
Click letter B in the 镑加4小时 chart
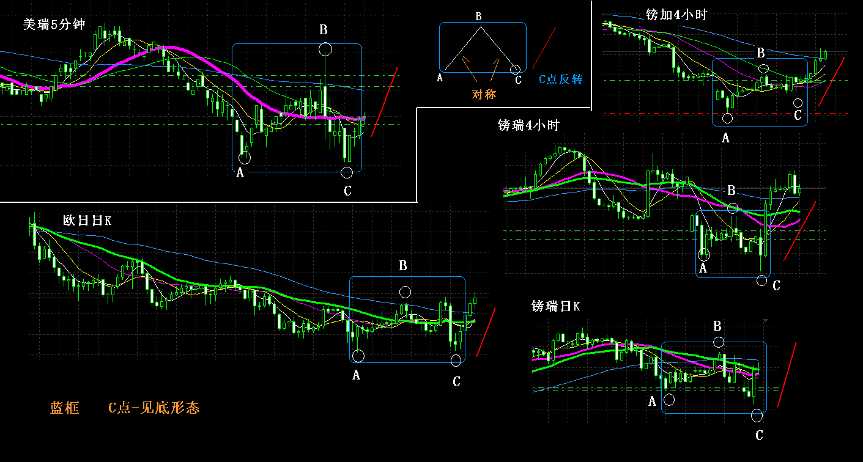[761, 53]
